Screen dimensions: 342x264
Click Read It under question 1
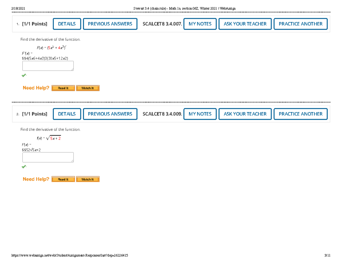click(x=63, y=88)
